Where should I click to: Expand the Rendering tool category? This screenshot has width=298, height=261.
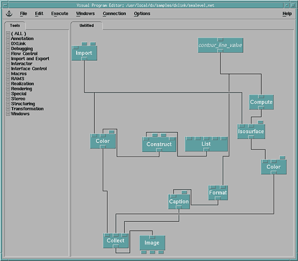8,89
